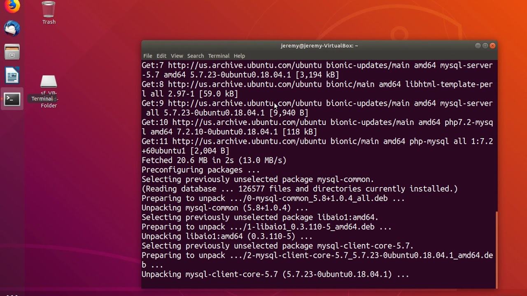This screenshot has height=296, width=527.
Task: Click '(Reading database ... 126577 files' line
Action: point(300,189)
